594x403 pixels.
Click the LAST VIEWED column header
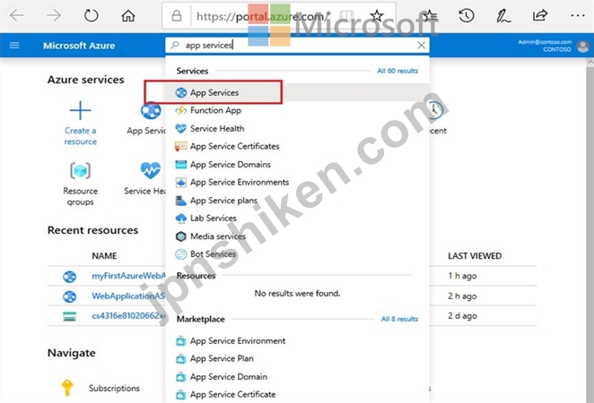pos(475,256)
